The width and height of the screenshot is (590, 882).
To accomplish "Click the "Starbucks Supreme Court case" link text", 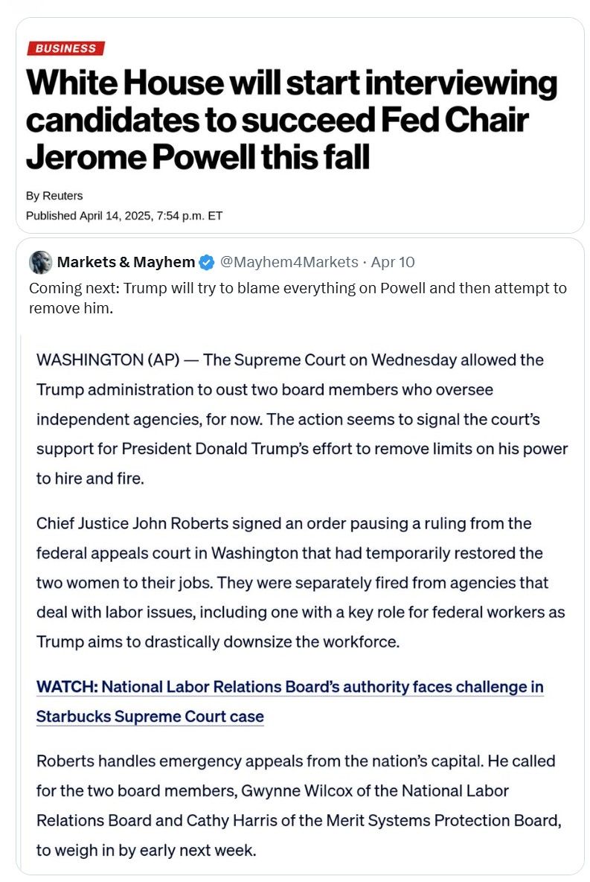I will (150, 717).
